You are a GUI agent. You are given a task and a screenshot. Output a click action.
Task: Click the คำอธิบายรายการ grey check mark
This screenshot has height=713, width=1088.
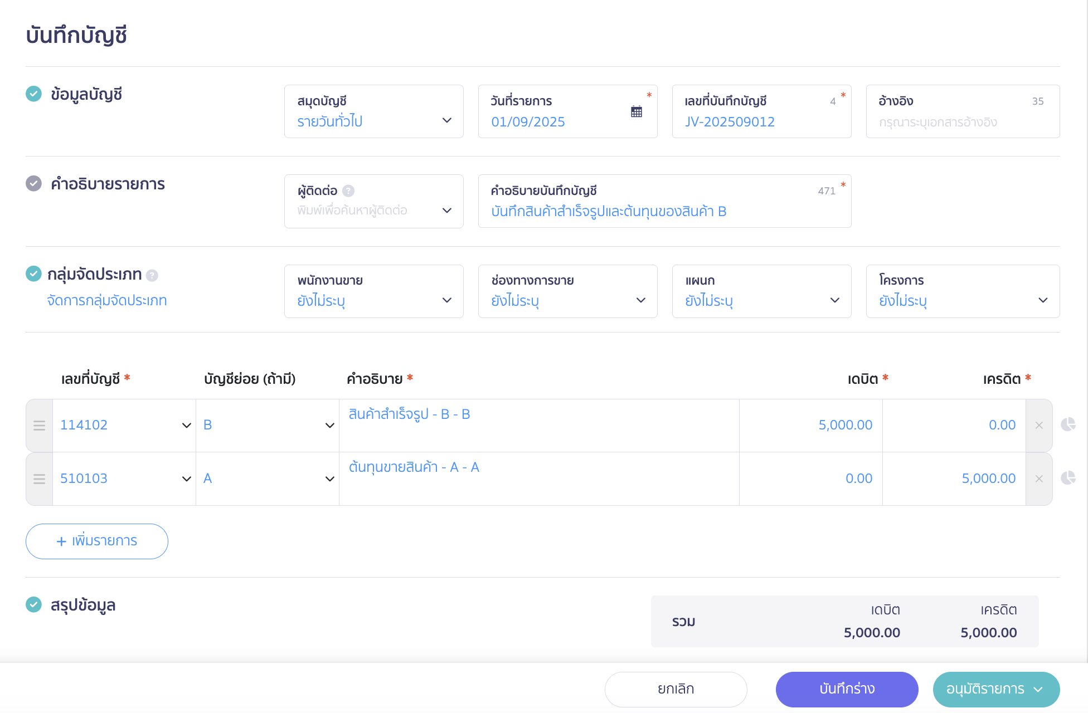(x=33, y=184)
